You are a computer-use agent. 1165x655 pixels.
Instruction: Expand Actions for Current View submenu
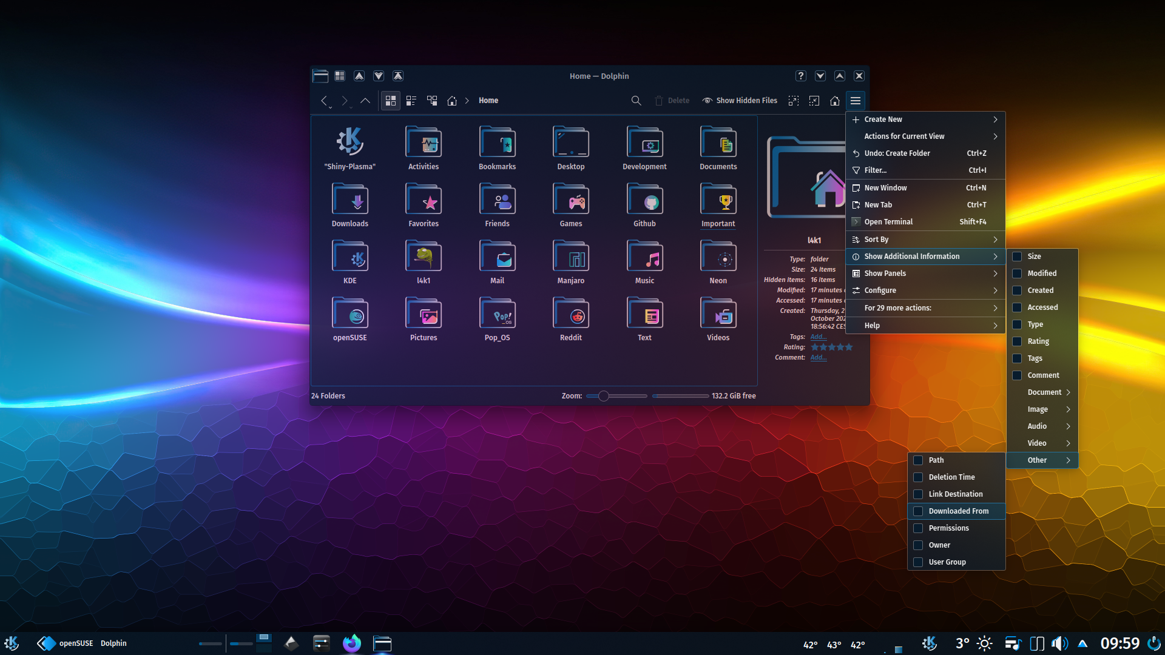pyautogui.click(x=925, y=136)
